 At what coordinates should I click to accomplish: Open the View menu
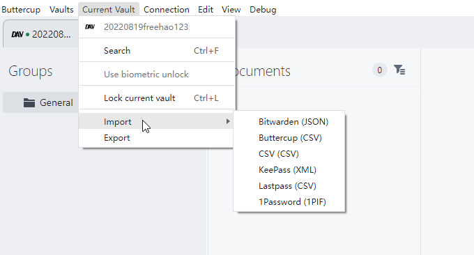point(231,9)
